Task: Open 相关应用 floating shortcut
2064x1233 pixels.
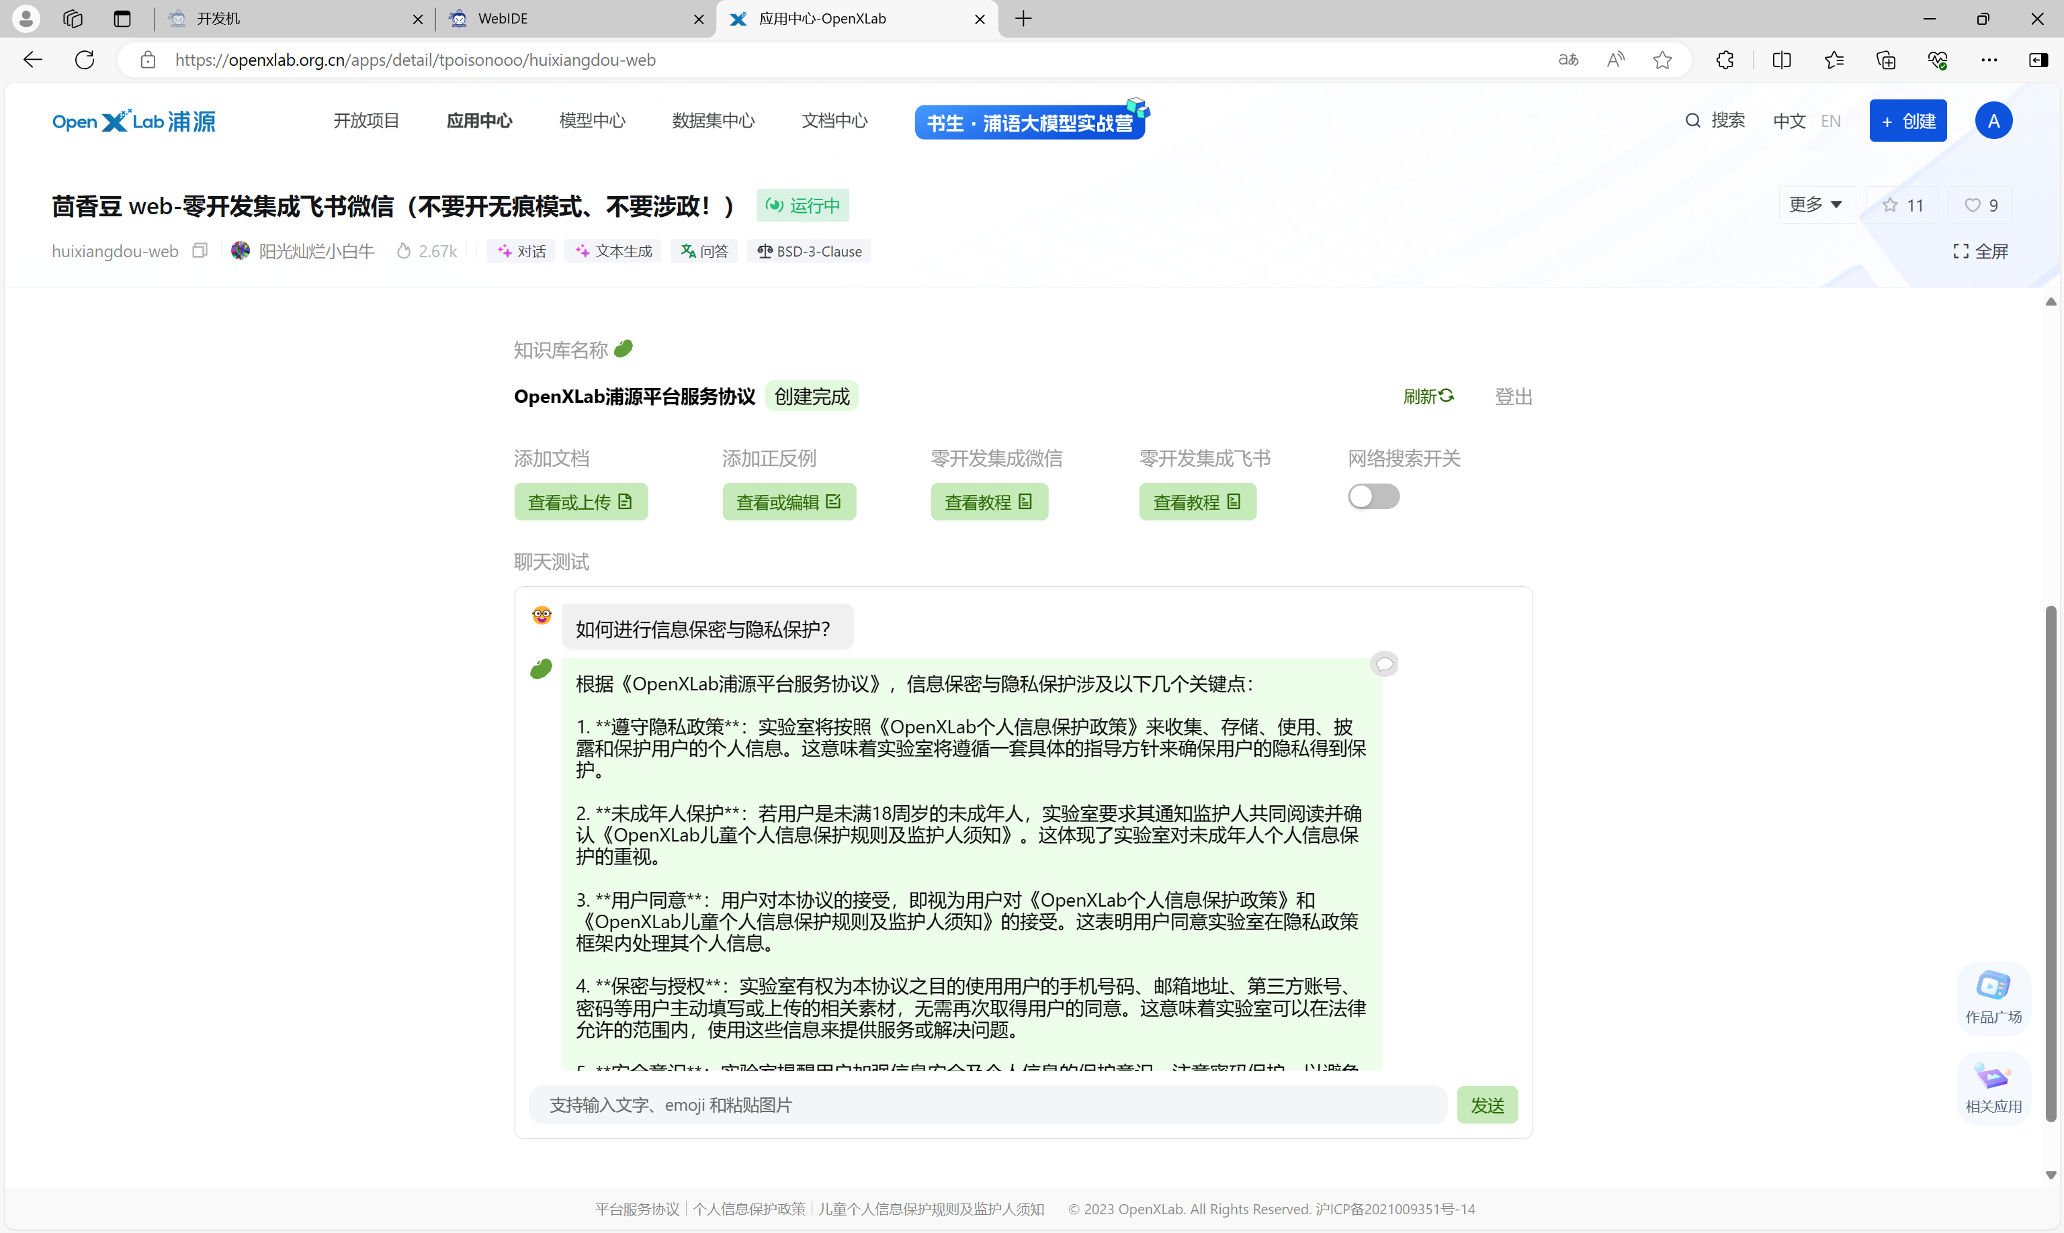Action: pos(1993,1089)
